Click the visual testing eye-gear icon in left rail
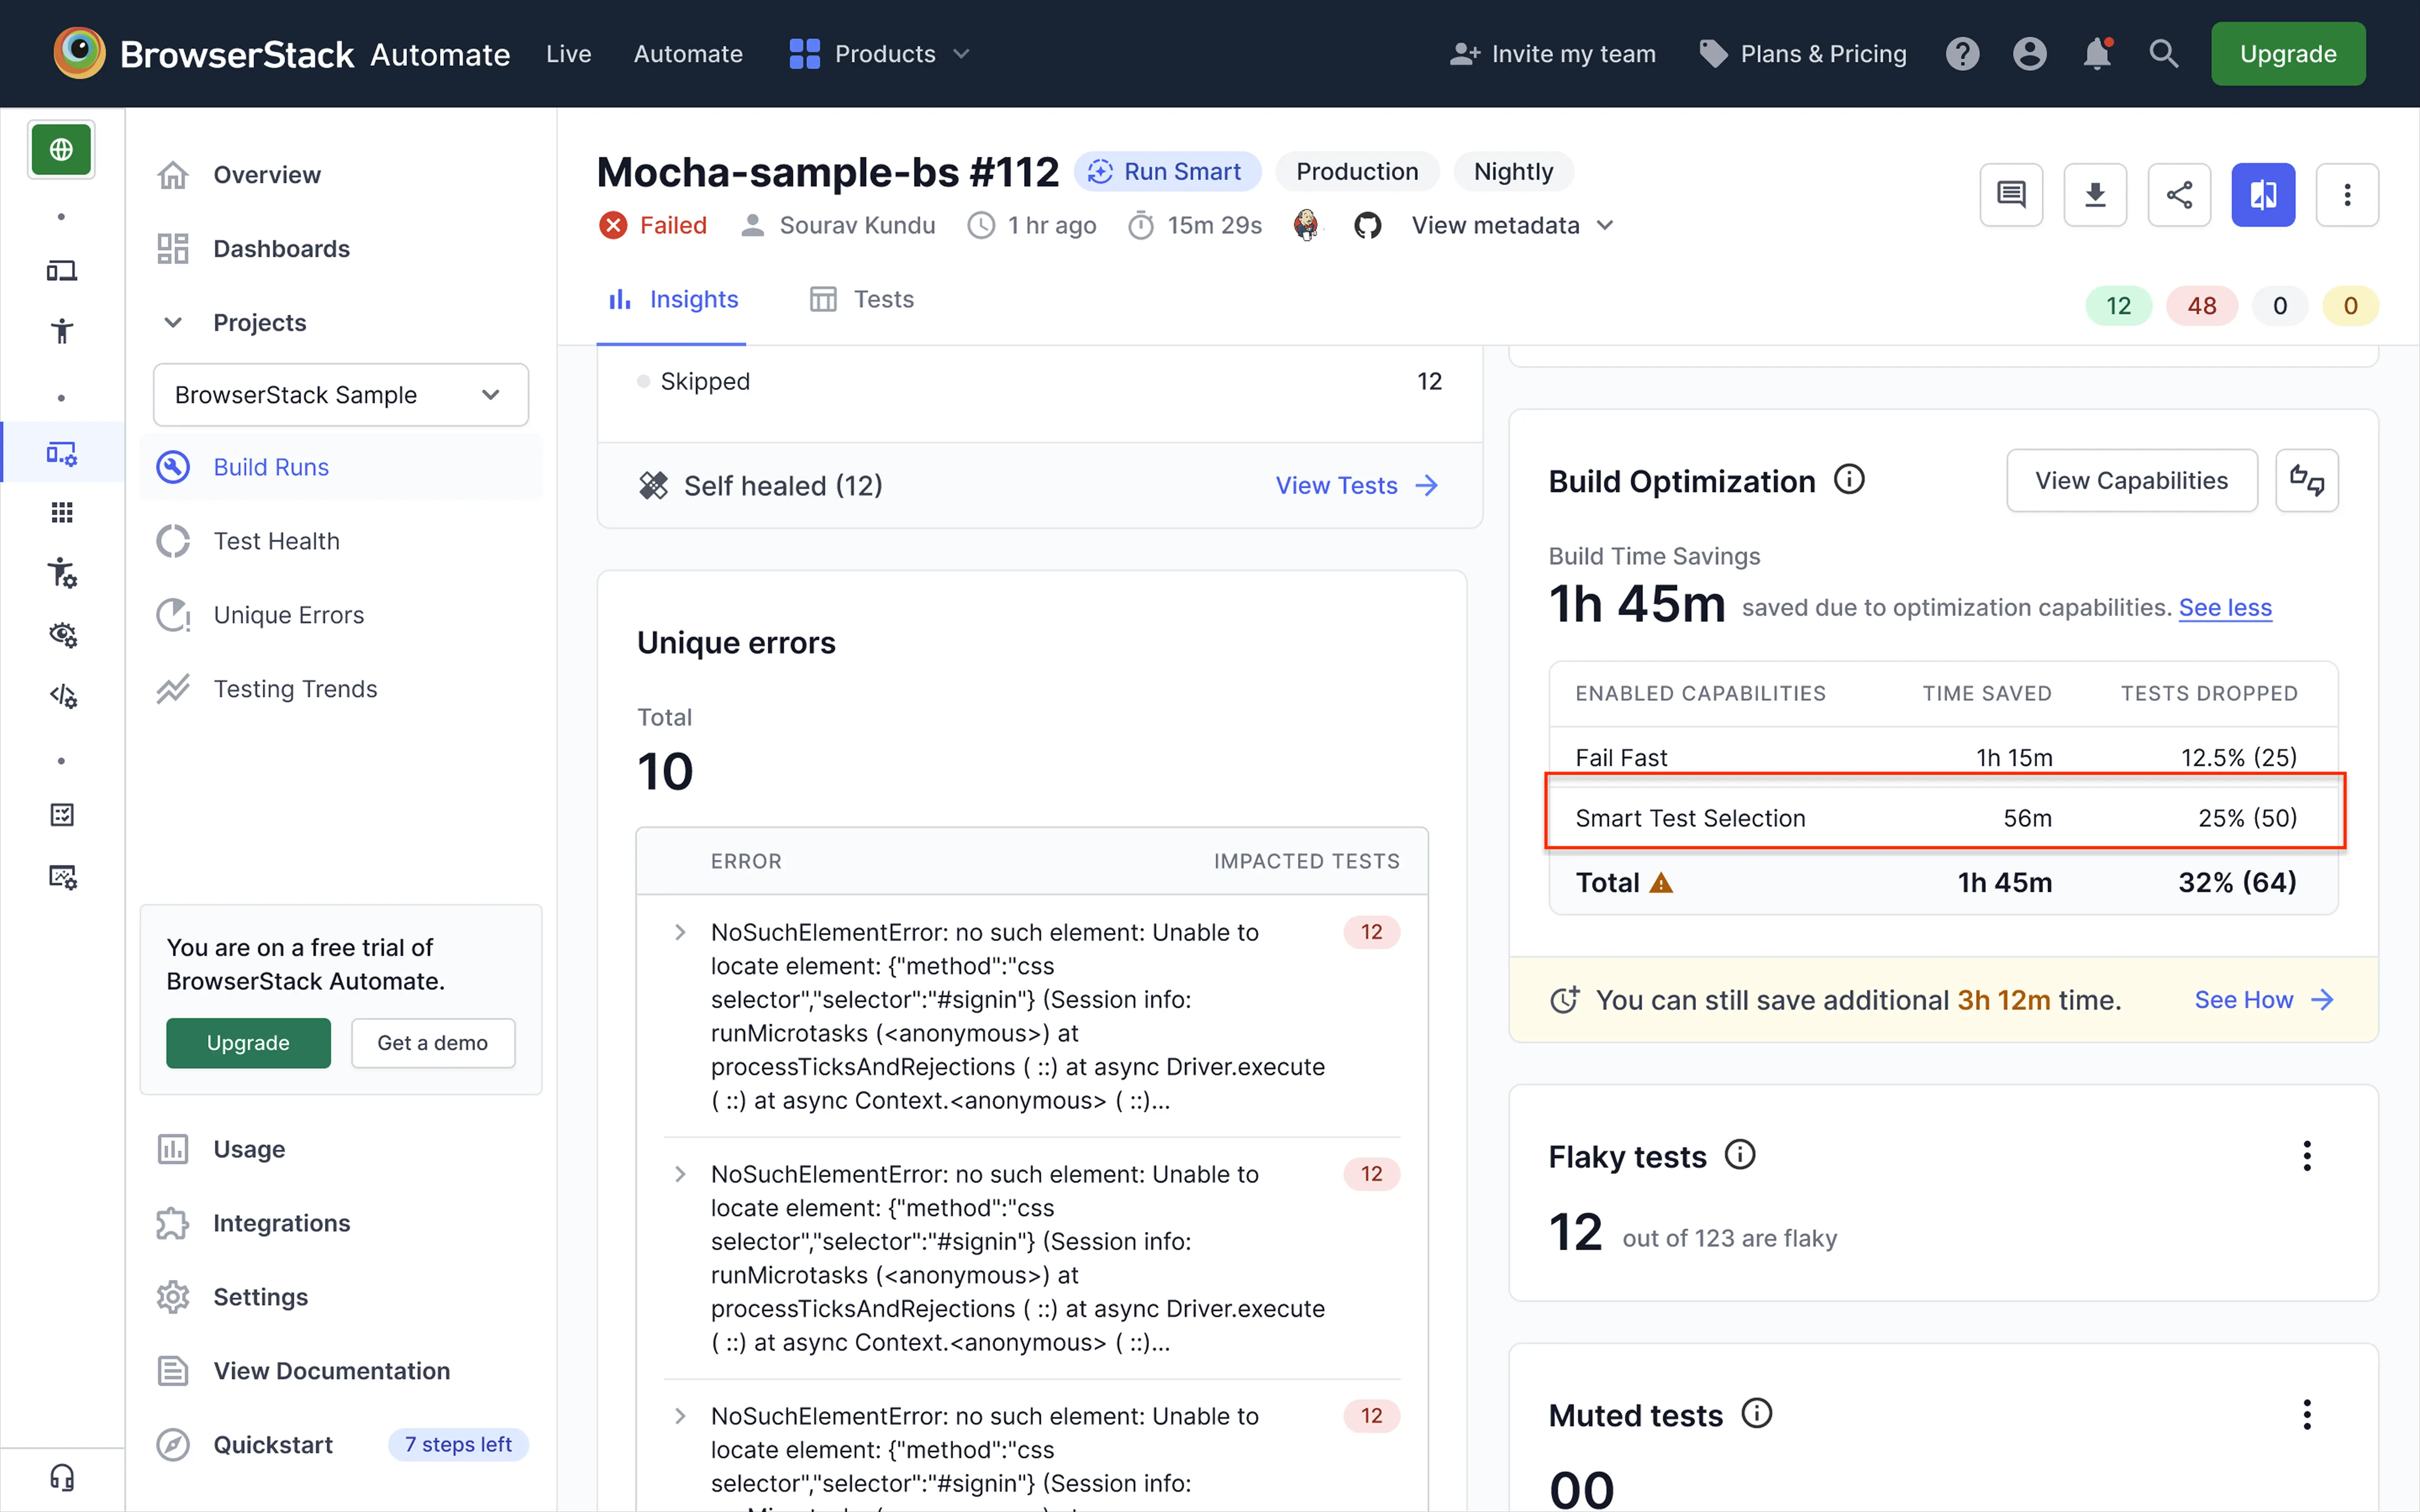The width and height of the screenshot is (2420, 1512). click(62, 634)
